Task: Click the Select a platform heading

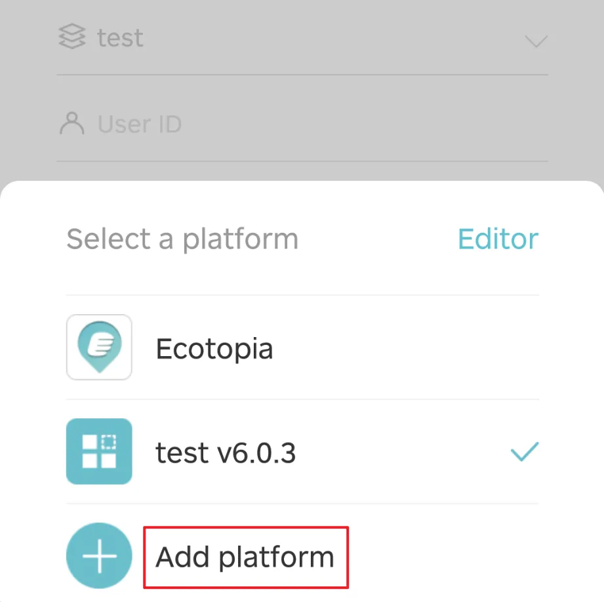Action: [182, 239]
